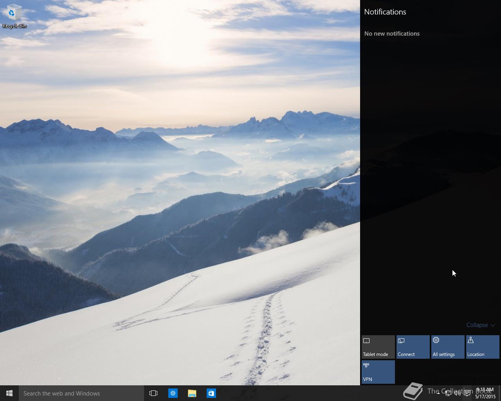Open the clock and date flyout
Screen dimensions: 501x401
[x=485, y=393]
